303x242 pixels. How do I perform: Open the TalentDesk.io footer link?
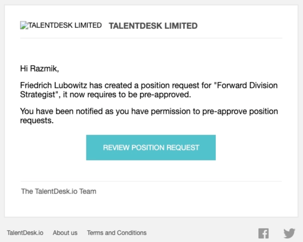click(25, 233)
